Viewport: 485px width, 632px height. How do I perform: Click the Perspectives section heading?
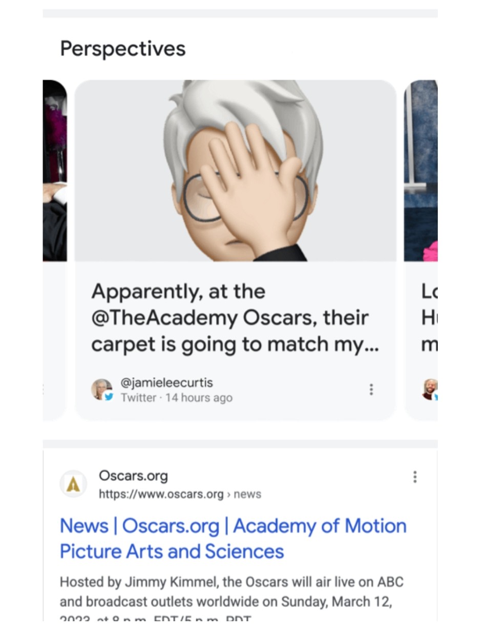(x=123, y=49)
